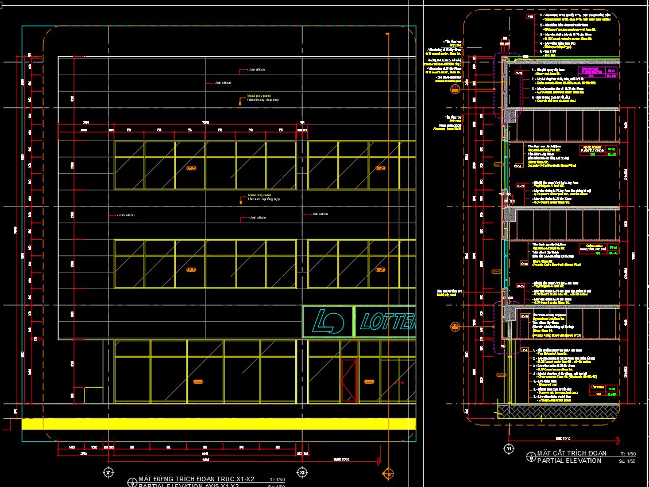The height and width of the screenshot is (487, 649).
Task: Click the orange section marker below the elevation
Action: (388, 474)
